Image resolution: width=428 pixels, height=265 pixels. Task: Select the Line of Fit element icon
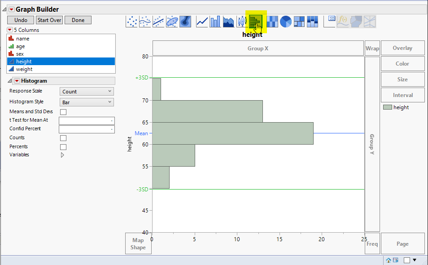point(158,21)
